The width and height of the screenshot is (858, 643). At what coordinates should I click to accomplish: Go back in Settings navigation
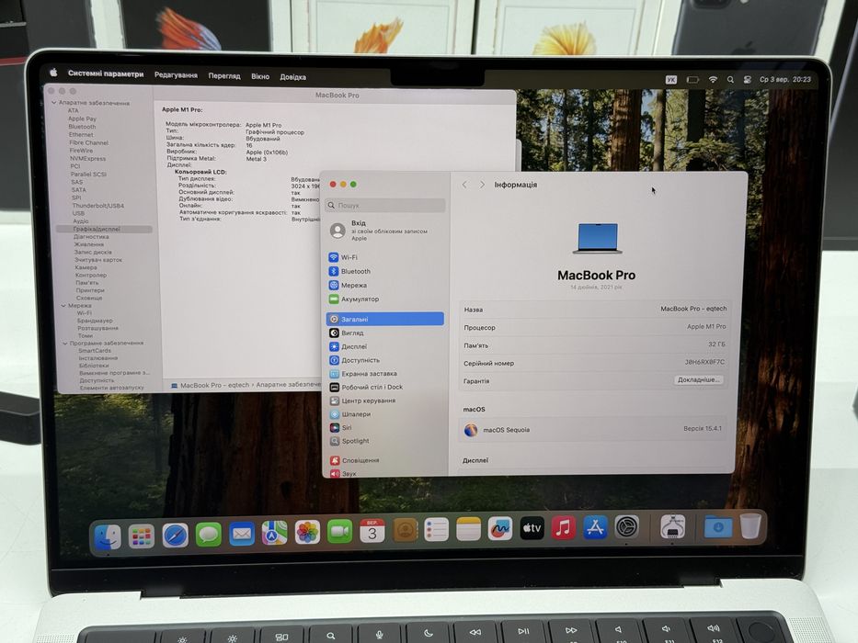[x=464, y=185]
